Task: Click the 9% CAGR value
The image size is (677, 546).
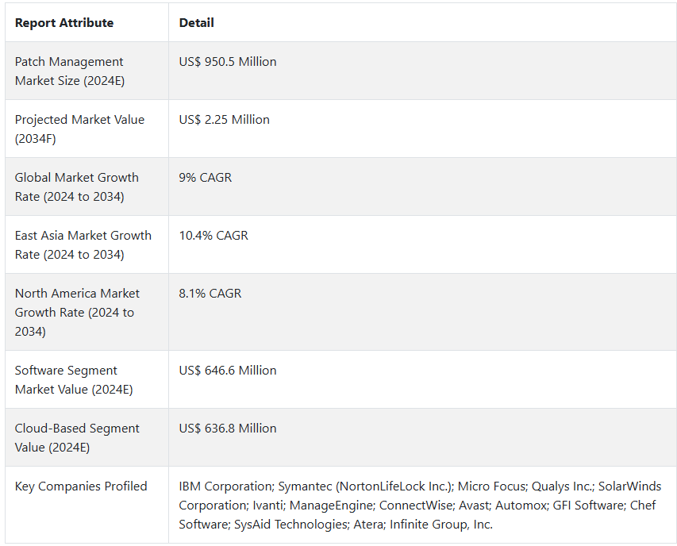Action: pos(206,178)
